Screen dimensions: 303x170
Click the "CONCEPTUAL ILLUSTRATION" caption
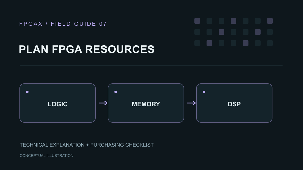tap(46, 156)
